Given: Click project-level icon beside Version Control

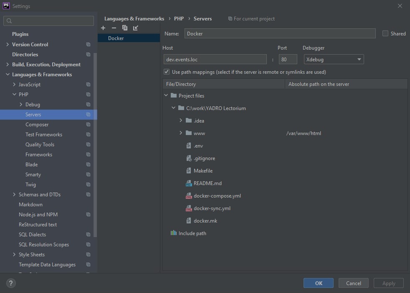Looking at the screenshot, I should pyautogui.click(x=89, y=45).
